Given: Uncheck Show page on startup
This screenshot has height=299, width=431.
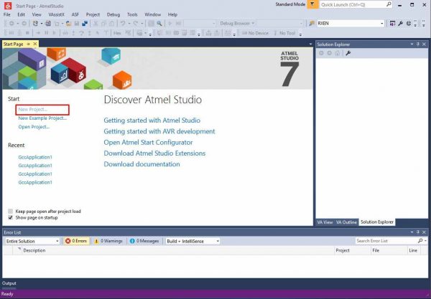Looking at the screenshot, I should [x=11, y=217].
